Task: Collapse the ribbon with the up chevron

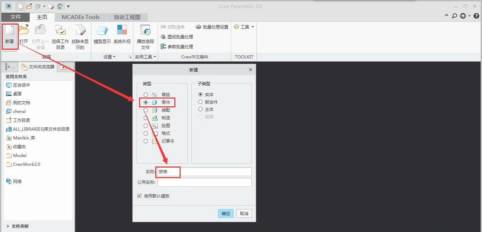Action: coord(446,16)
